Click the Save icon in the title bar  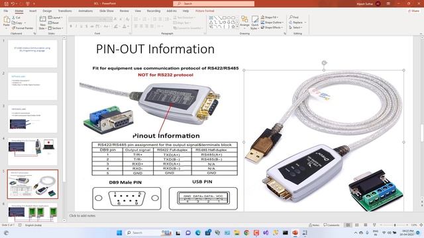[6, 4]
